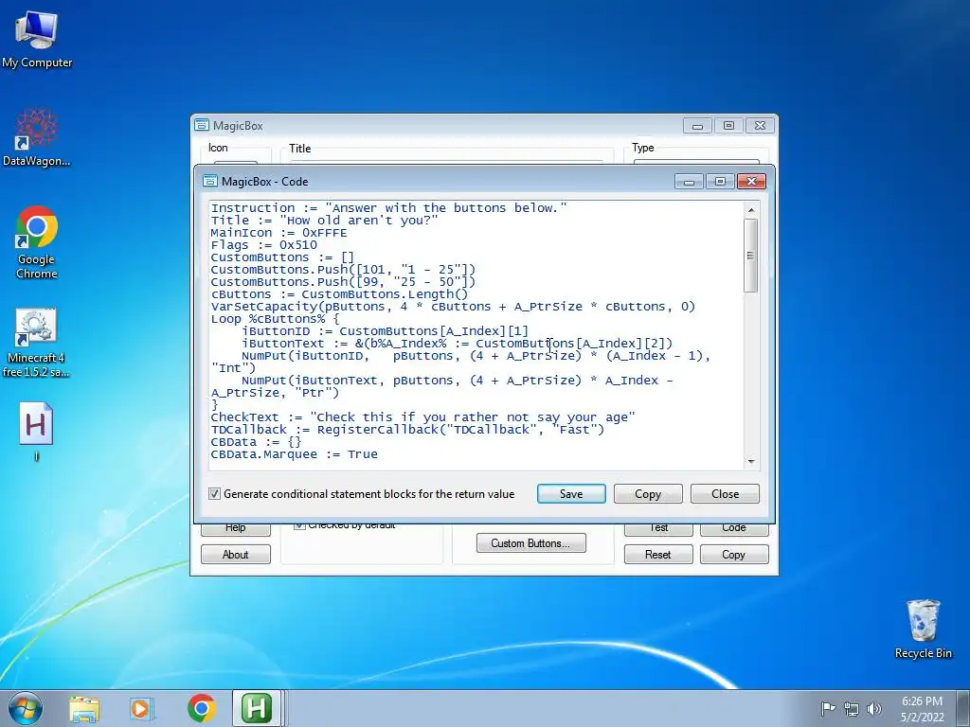Image resolution: width=970 pixels, height=727 pixels.
Task: Click the line starting 'TDCallback :='
Action: coord(407,430)
